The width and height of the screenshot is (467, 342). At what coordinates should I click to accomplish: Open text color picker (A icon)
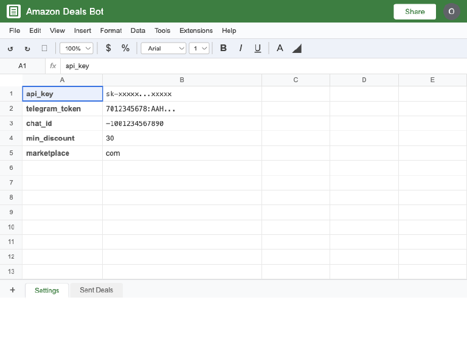280,48
